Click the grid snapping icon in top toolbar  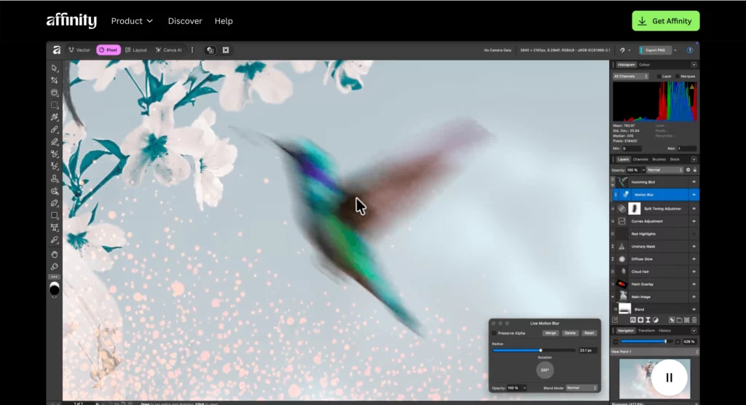[x=226, y=50]
